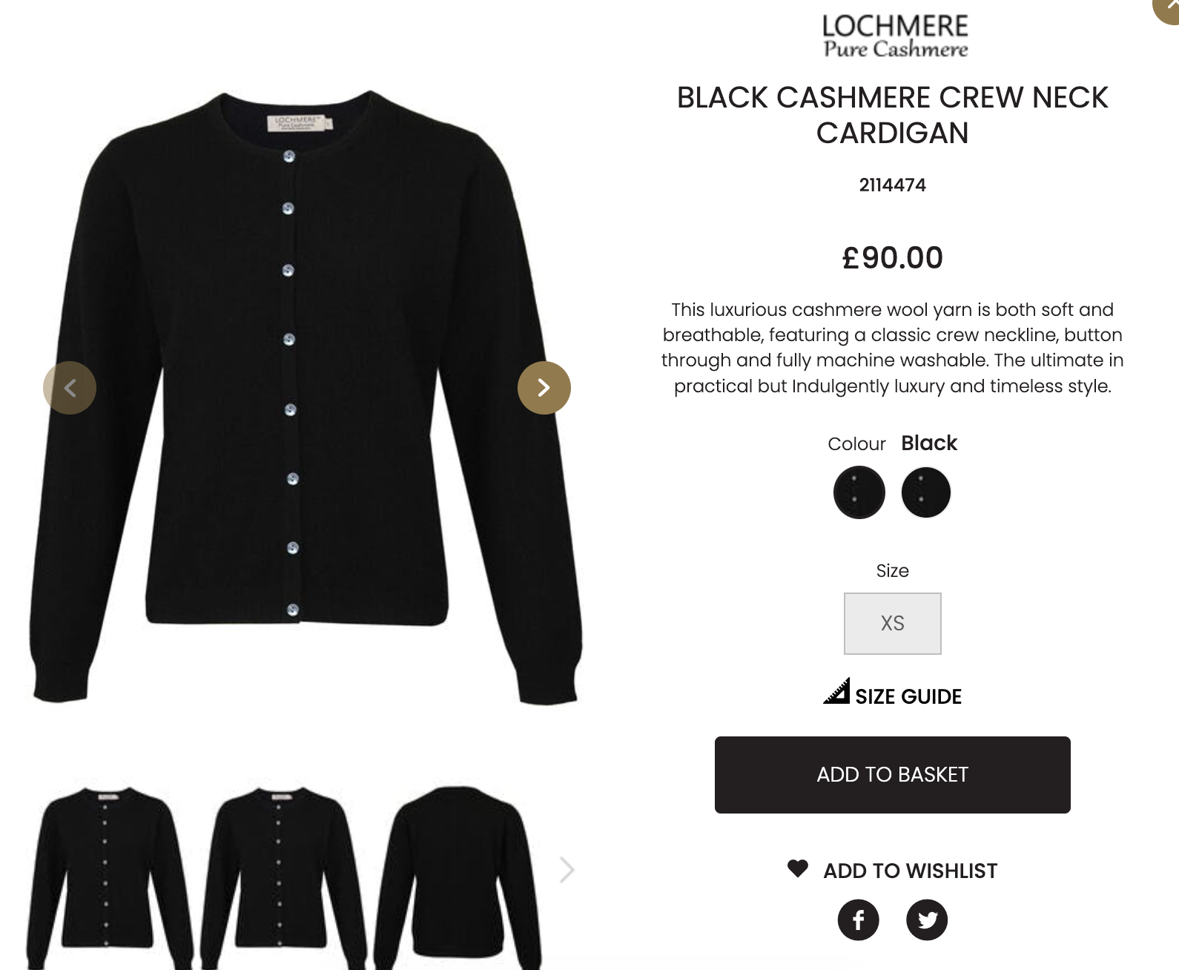The height and width of the screenshot is (970, 1179).
Task: Click the size guide ruler icon
Action: [836, 690]
